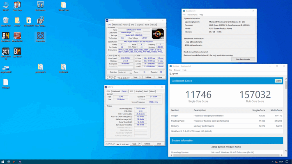Click the 157032 Multi-Core Score value
This screenshot has height=164, width=292.
[255, 95]
